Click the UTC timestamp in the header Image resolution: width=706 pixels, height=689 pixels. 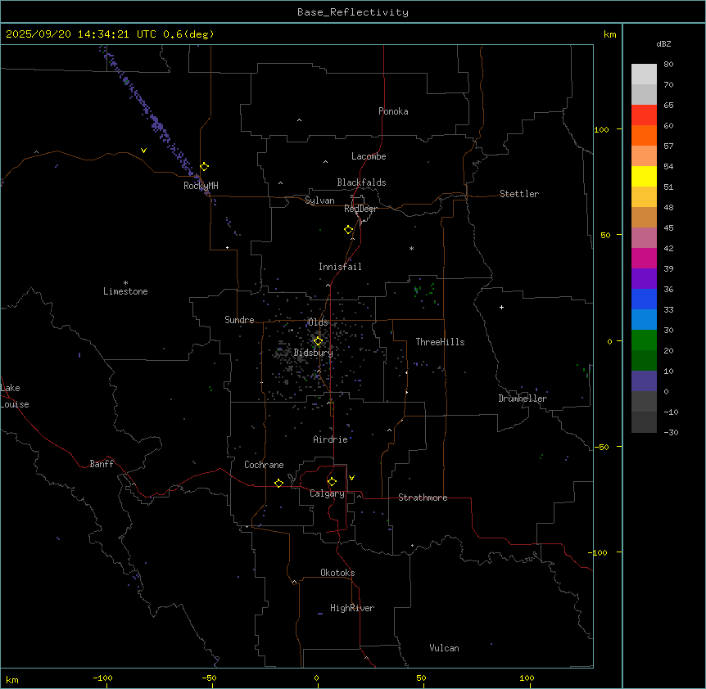(110, 34)
